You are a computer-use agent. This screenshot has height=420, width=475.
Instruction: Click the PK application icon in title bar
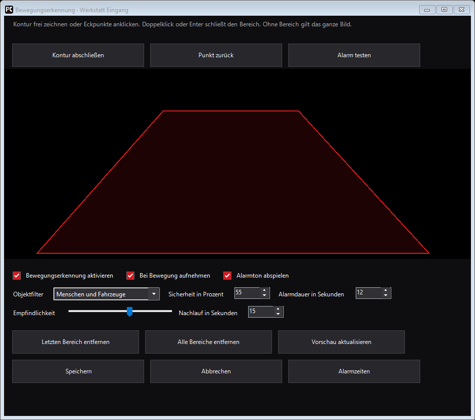(9, 10)
